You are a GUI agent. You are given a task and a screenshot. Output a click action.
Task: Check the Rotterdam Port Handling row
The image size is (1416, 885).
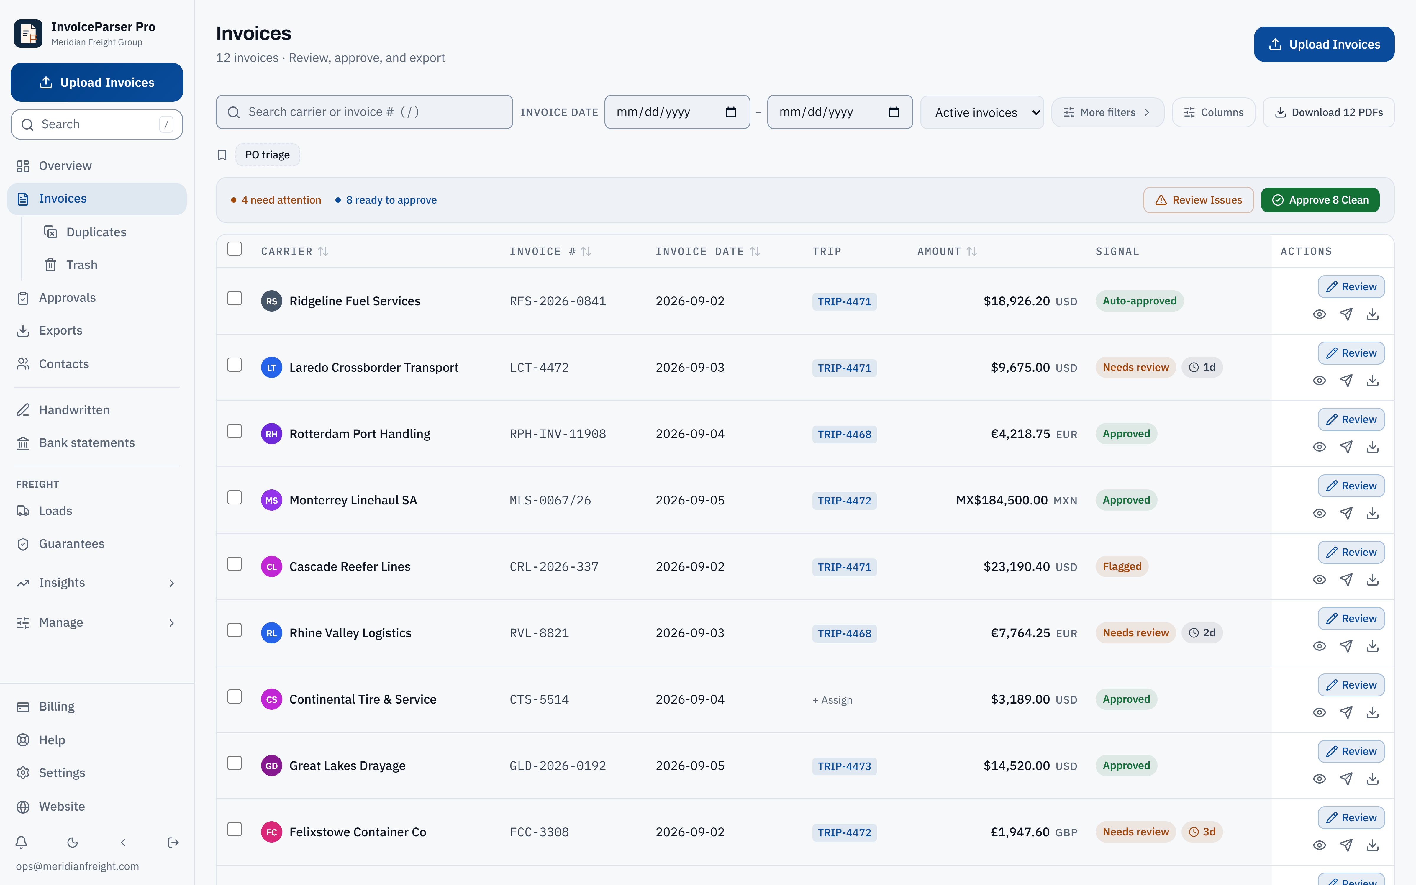235,431
